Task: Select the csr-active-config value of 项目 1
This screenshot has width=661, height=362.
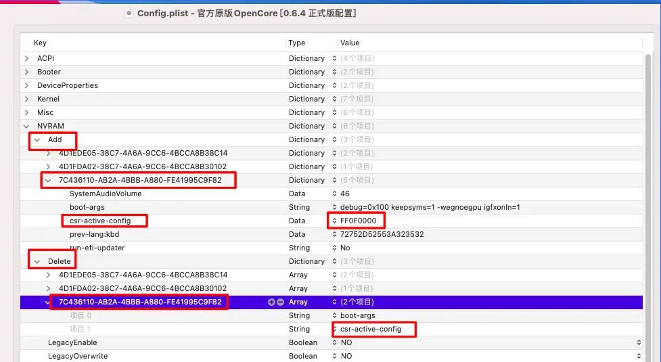Action: (x=371, y=329)
